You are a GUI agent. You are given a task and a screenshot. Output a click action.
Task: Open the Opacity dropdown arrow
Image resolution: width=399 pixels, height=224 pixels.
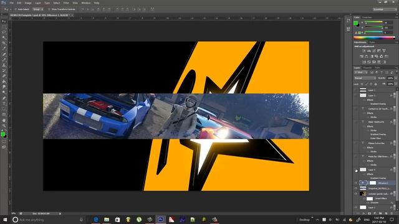coord(396,78)
